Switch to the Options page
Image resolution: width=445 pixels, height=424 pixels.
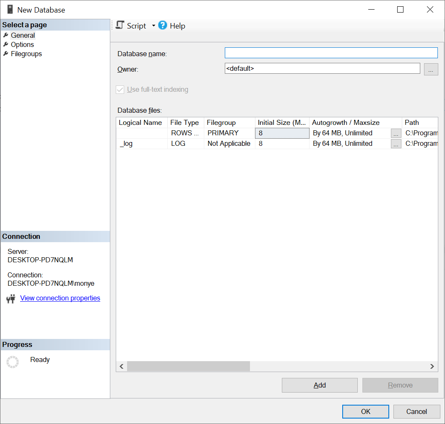pyautogui.click(x=22, y=44)
